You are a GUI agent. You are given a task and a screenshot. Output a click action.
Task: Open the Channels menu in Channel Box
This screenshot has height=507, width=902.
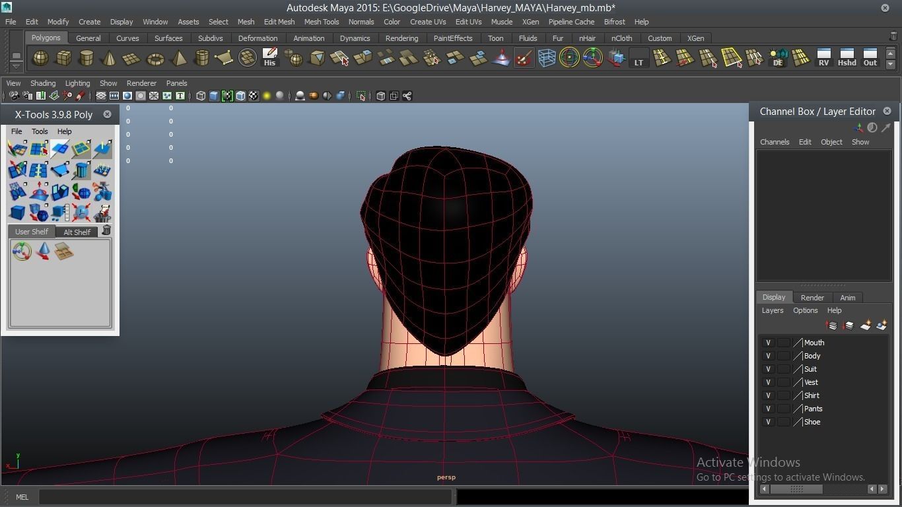[x=775, y=142]
